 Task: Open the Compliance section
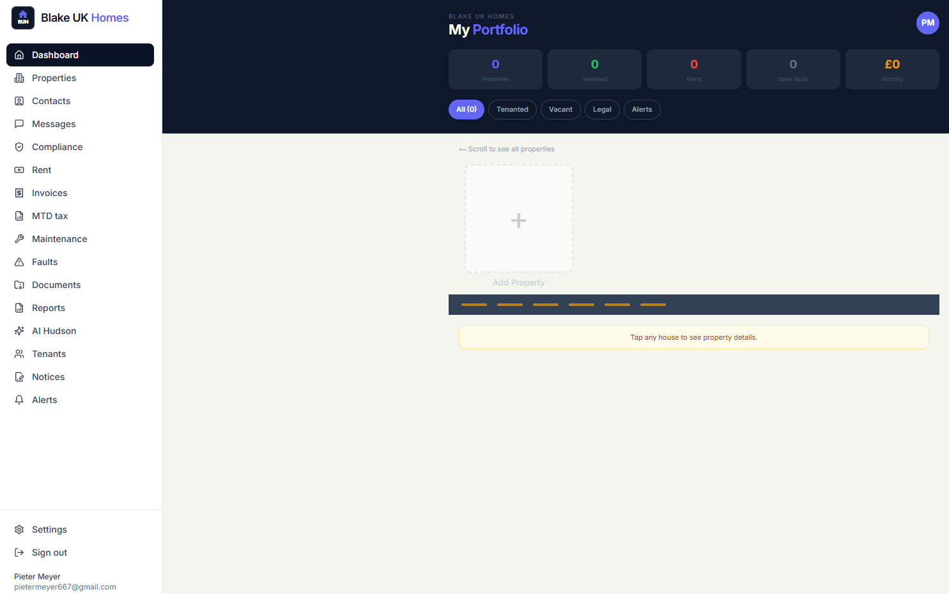(80, 147)
